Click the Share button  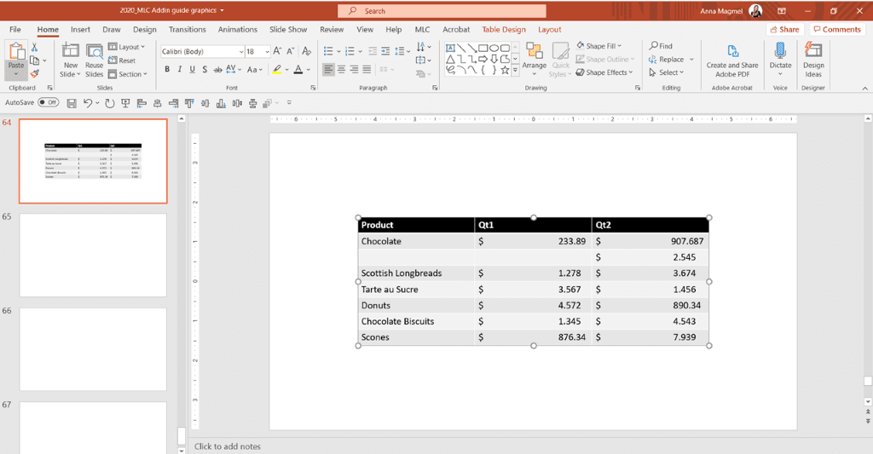click(x=785, y=30)
